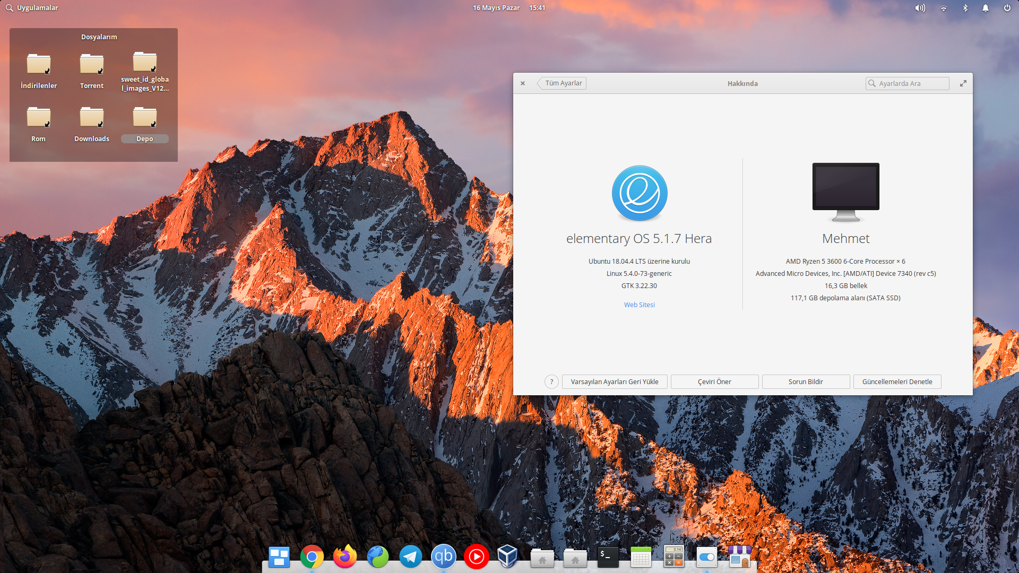1019x573 pixels.
Task: Open the sound volume indicator
Action: [920, 8]
